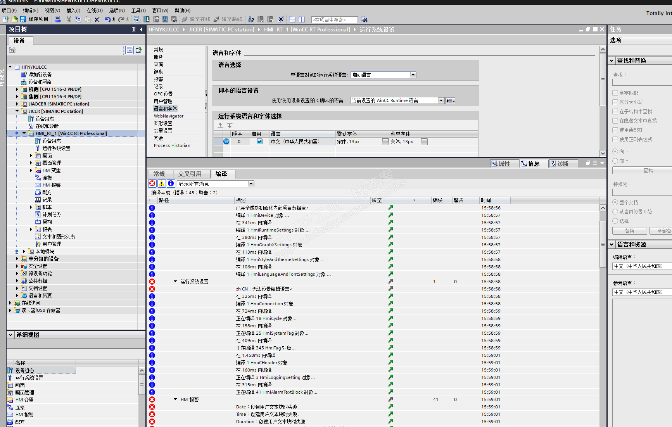Screen dimensions: 672x427
Task: Expand the JIAOCER SIMATIC PC station node
Action: point(17,104)
